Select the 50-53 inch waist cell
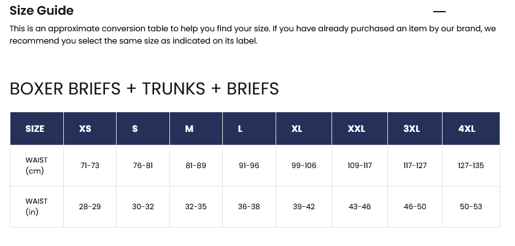 coord(471,207)
